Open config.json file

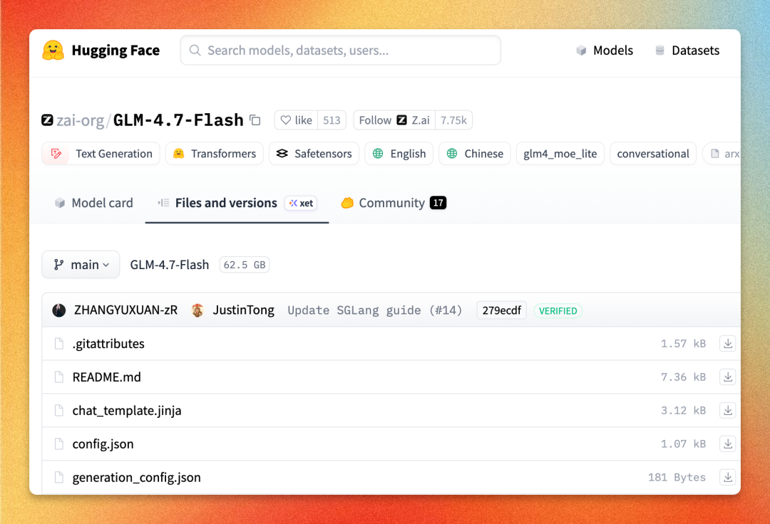point(103,444)
